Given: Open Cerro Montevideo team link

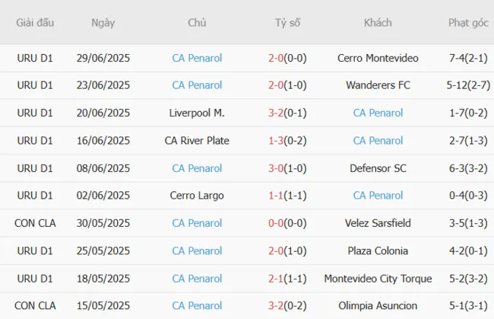Looking at the screenshot, I should pyautogui.click(x=378, y=57).
